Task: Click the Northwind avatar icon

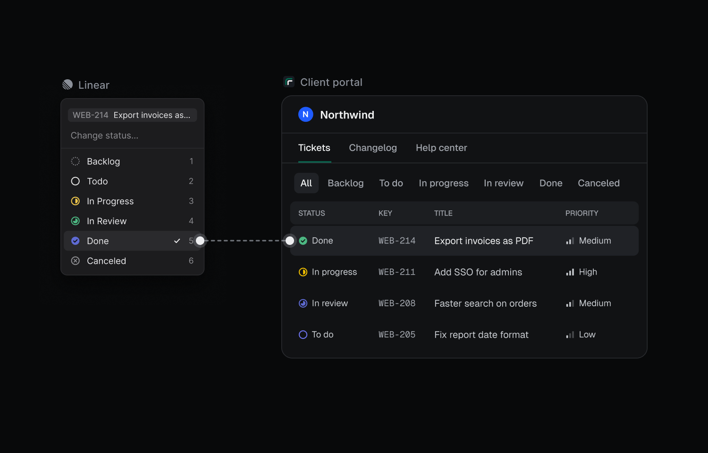Action: pyautogui.click(x=305, y=115)
